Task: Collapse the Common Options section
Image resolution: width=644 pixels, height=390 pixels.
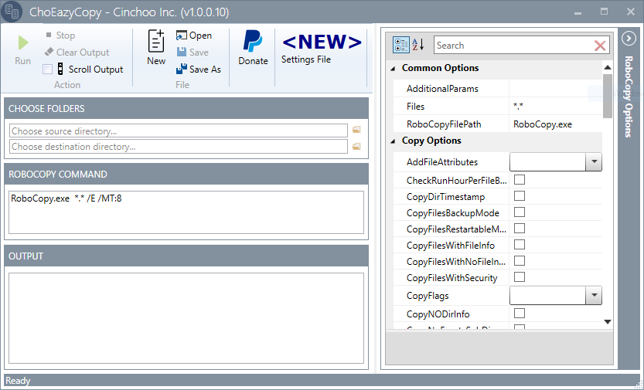Action: 393,69
